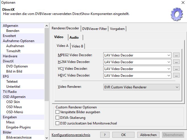Image resolution: width=187 pixels, height=140 pixels.
Task: Select Bildverzeichnisse entry
Action: pos(22,137)
